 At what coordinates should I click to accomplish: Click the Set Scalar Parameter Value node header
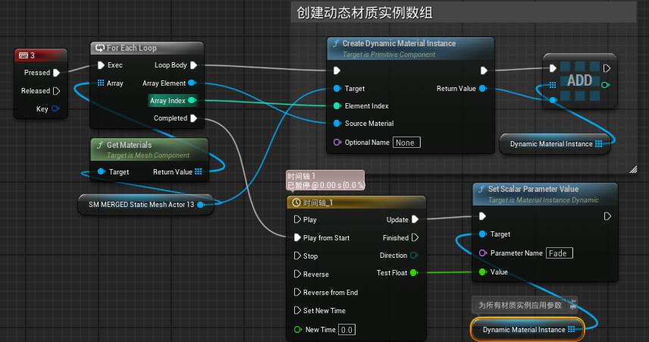tap(537, 190)
